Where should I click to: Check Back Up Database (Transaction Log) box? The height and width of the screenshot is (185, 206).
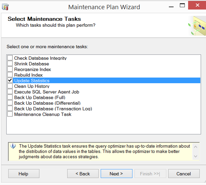pyautogui.click(x=10, y=109)
